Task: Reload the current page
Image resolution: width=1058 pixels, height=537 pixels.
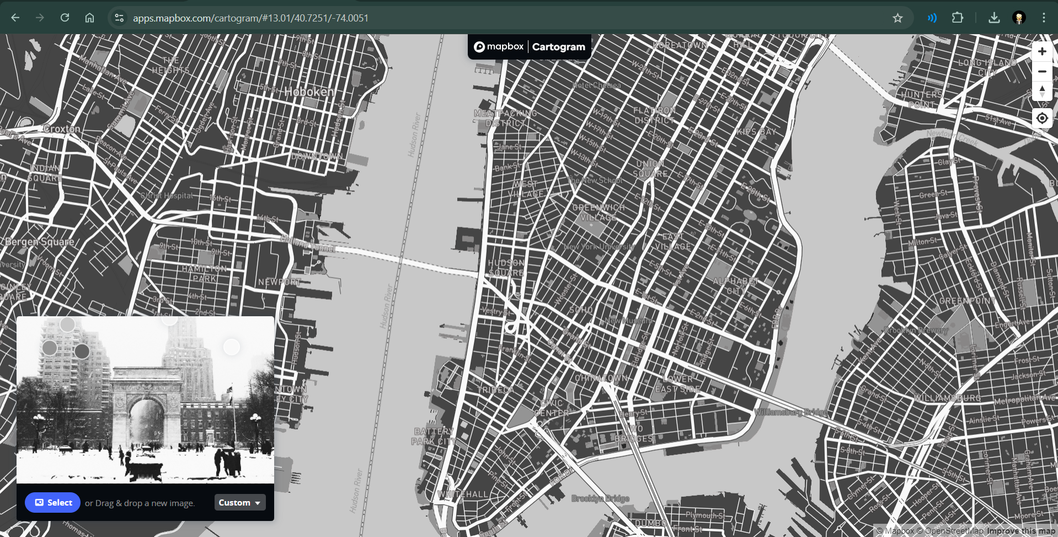Action: pos(65,17)
